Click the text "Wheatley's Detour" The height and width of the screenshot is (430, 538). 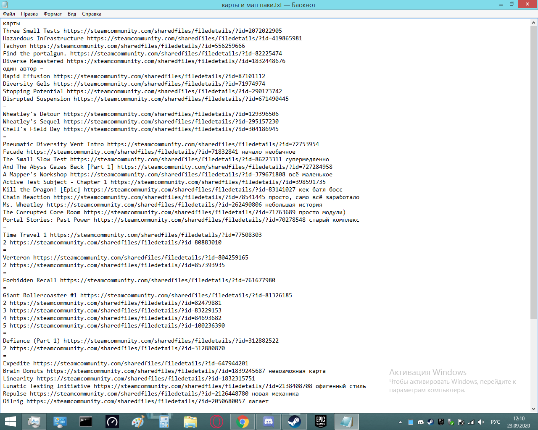pos(32,114)
